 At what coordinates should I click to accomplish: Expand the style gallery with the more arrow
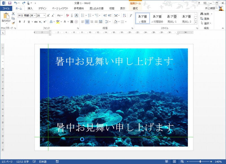click(x=196, y=22)
